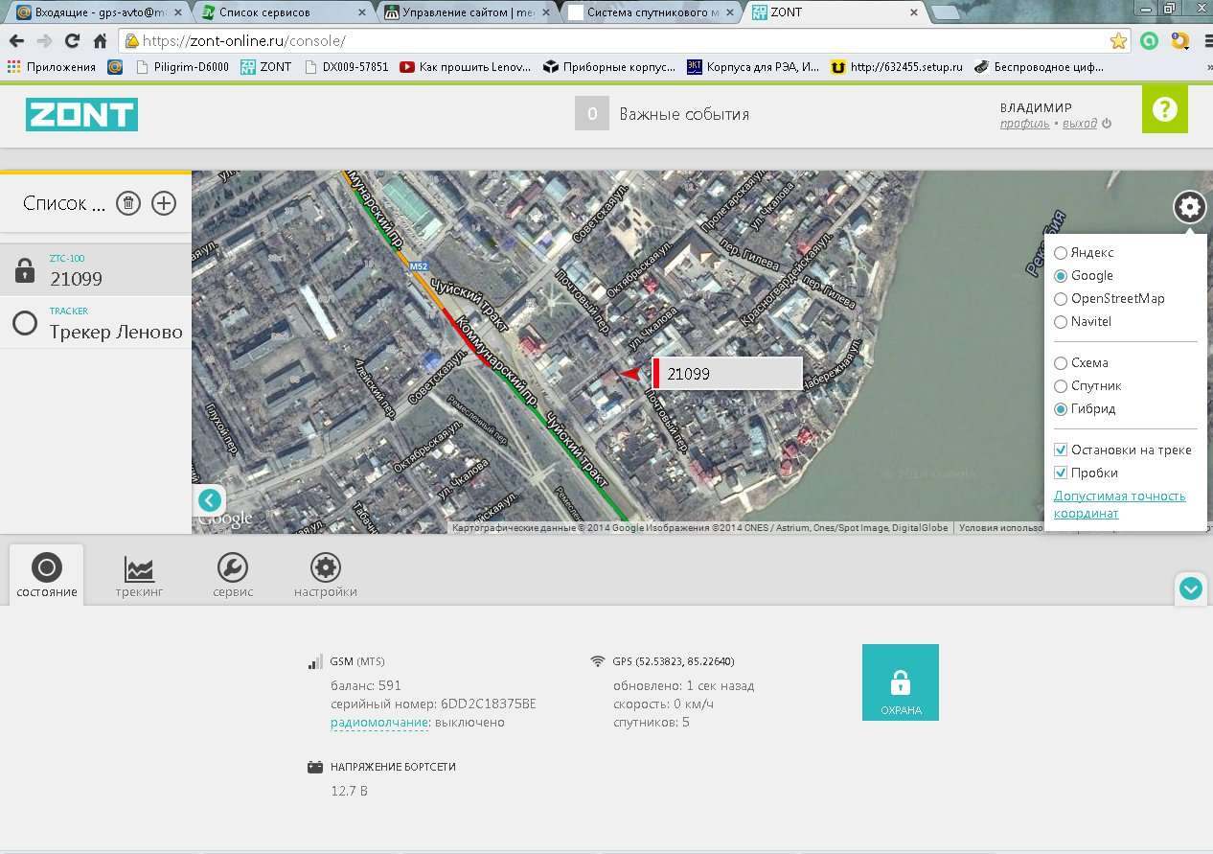Click the battery voltage icon
1213x854 pixels.
(x=315, y=767)
